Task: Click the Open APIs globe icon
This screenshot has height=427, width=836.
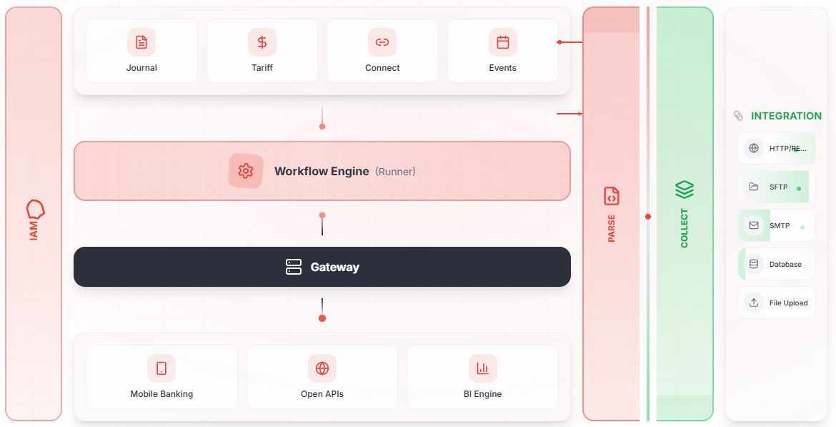Action: [322, 368]
